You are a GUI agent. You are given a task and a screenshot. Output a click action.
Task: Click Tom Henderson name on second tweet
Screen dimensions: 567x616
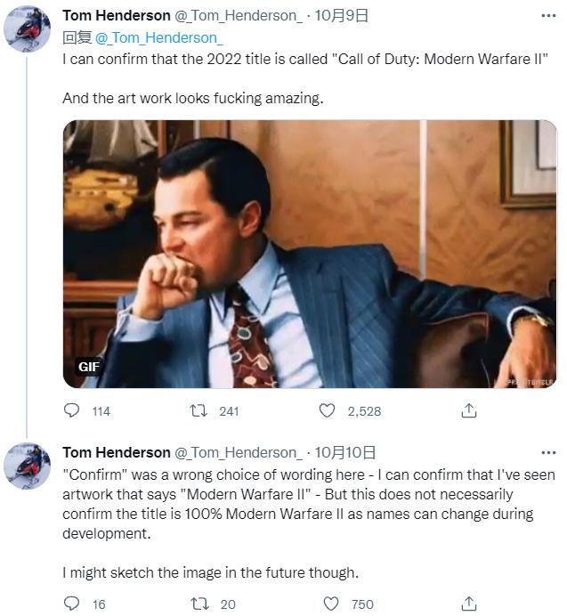(x=116, y=452)
